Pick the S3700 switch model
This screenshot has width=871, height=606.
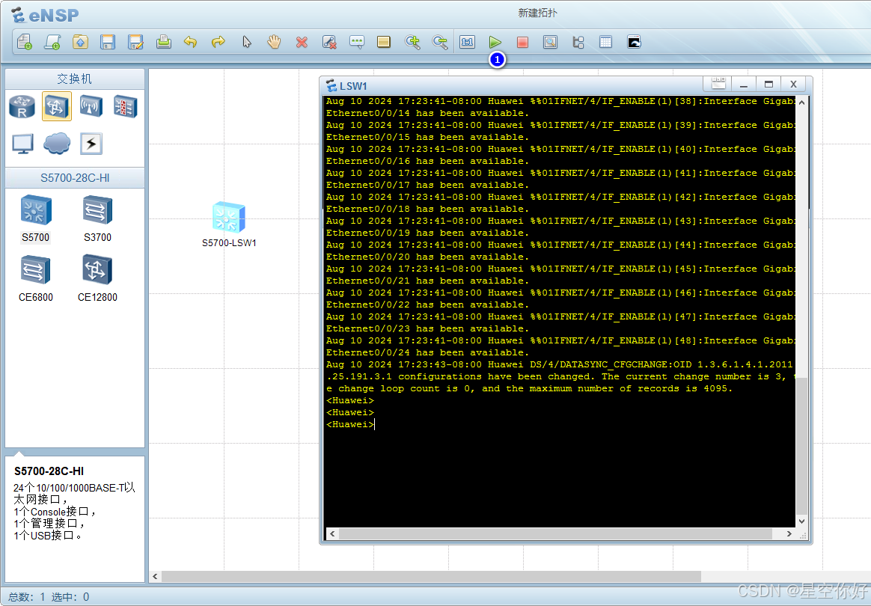tap(97, 218)
